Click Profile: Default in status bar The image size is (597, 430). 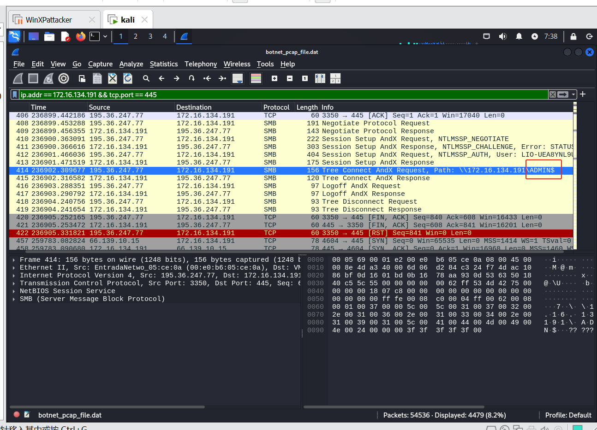coord(568,415)
